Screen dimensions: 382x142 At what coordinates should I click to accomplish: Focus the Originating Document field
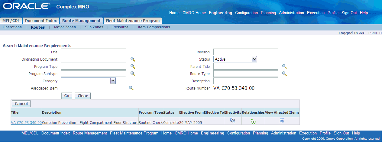93,59
